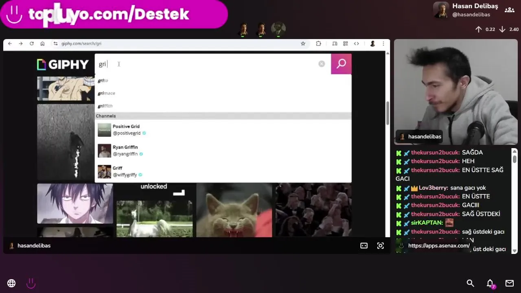
Task: Click Lov3berry username in chat
Action: (434, 188)
